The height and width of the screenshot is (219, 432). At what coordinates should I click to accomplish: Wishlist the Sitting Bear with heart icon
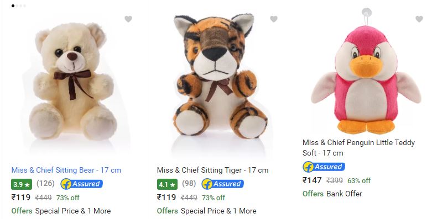[x=128, y=19]
